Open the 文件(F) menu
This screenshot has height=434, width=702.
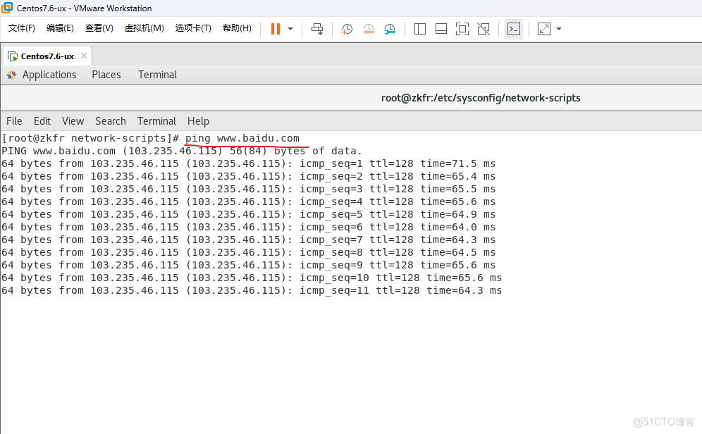(x=21, y=28)
